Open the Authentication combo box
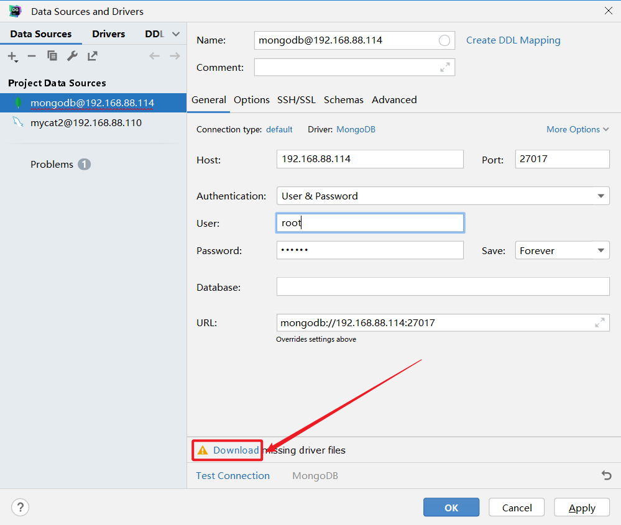Image resolution: width=621 pixels, height=525 pixels. pyautogui.click(x=443, y=196)
